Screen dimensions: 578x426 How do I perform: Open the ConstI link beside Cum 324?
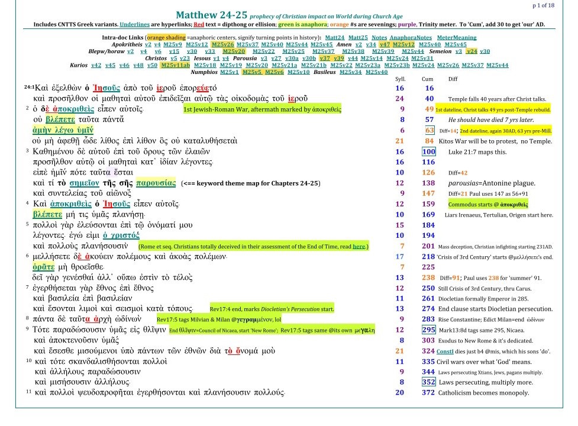coord(445,351)
